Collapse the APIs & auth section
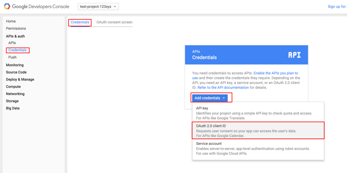 tap(15, 36)
